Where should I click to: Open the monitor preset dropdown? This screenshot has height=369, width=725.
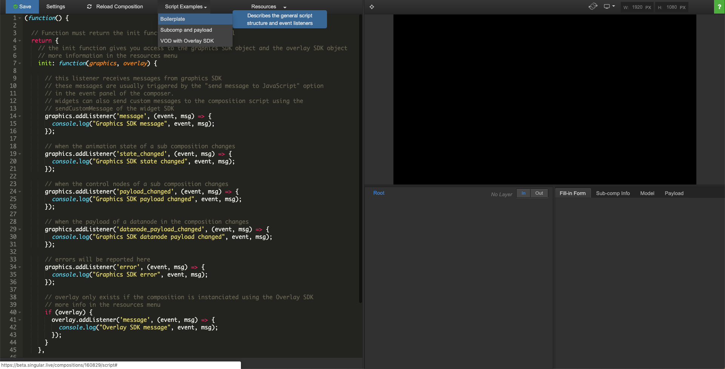609,6
